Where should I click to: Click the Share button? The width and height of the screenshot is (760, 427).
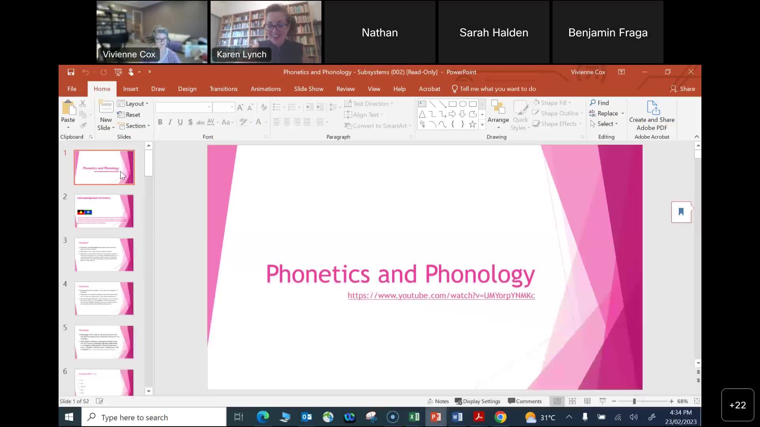click(683, 89)
